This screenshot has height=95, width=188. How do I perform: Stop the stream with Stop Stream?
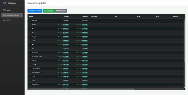(x=61, y=11)
